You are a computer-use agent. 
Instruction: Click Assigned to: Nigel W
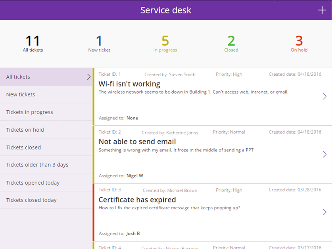coord(121,176)
